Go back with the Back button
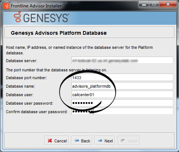 click(x=82, y=141)
